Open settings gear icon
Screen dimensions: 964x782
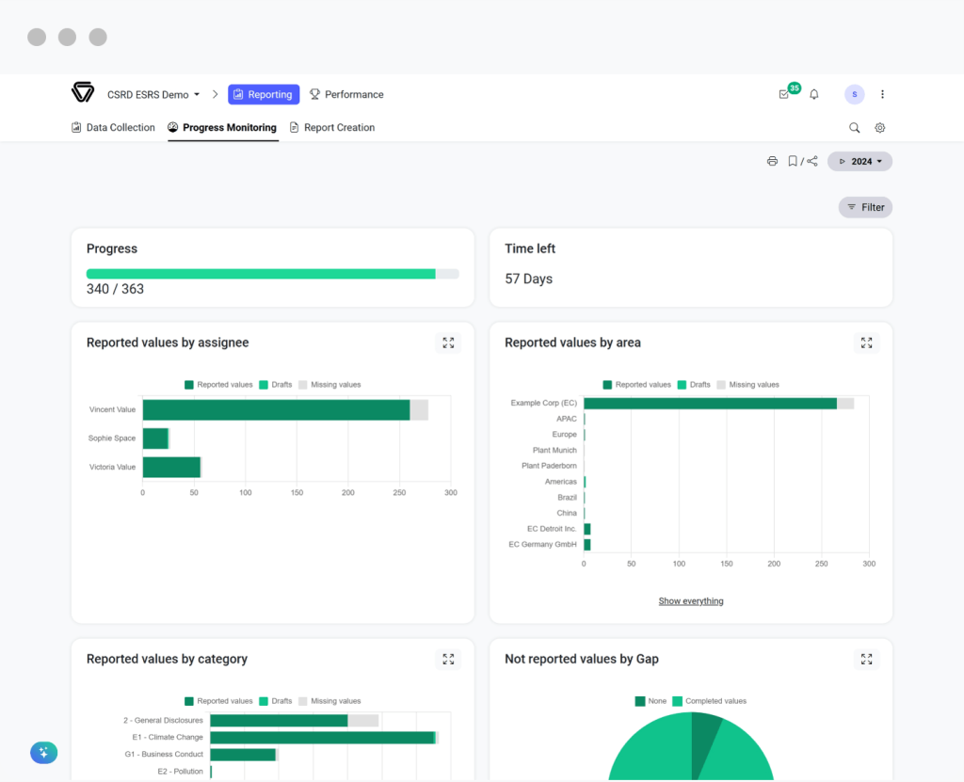[880, 128]
